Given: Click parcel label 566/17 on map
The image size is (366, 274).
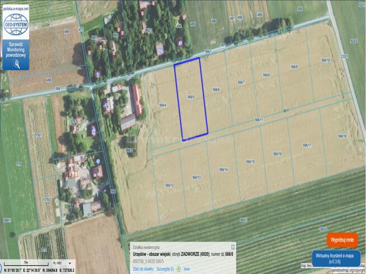Looking at the screenshot, I should pos(306,145).
